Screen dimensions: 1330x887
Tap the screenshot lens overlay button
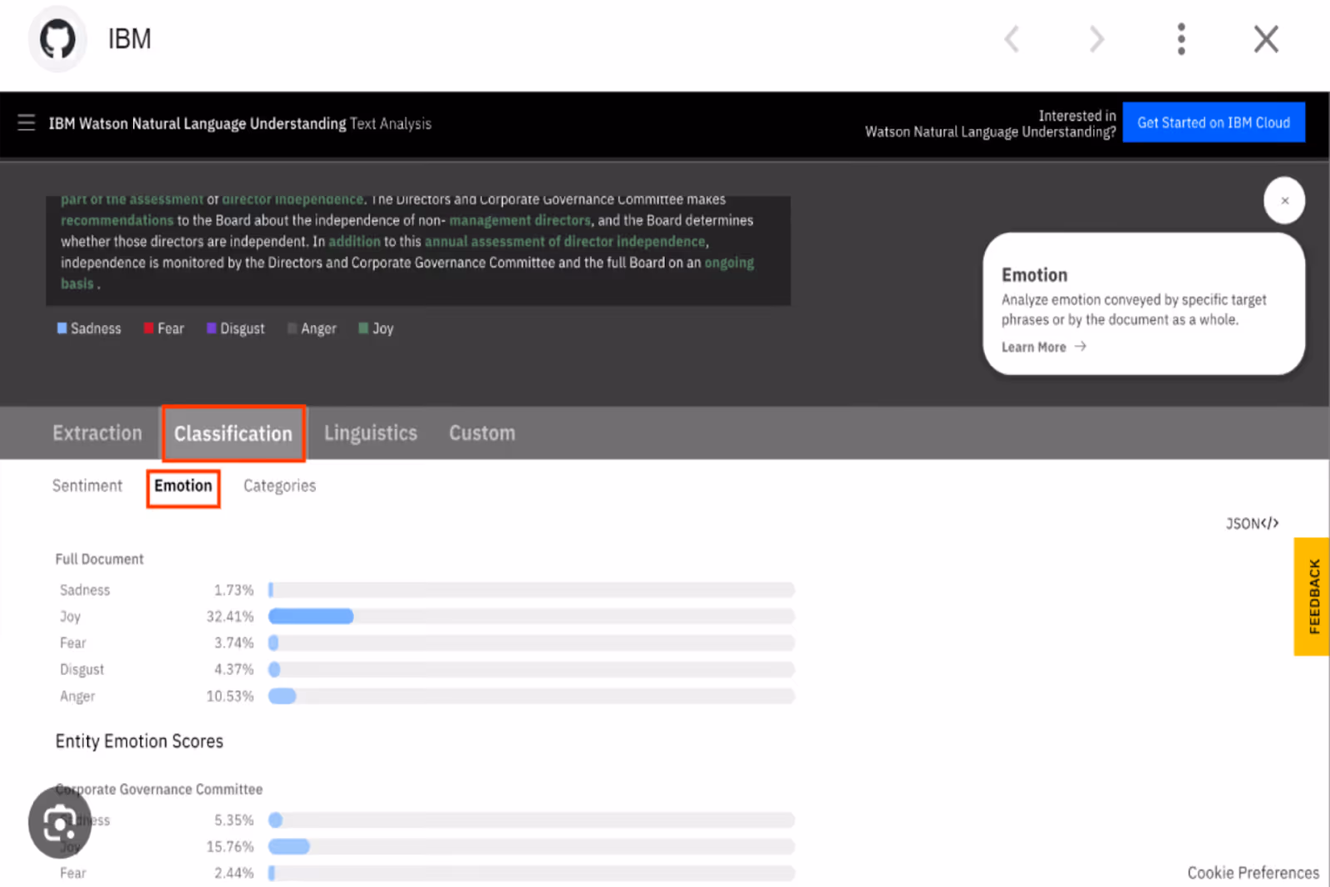pyautogui.click(x=59, y=823)
